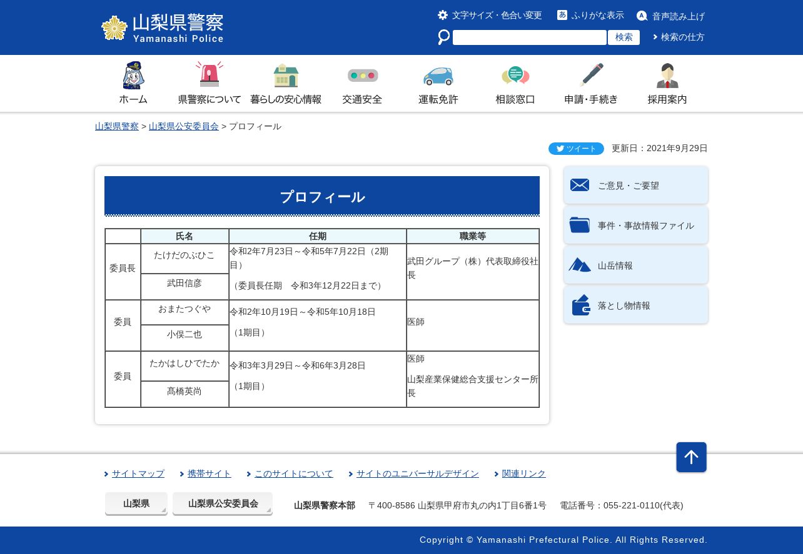Click the blue car license icon
This screenshot has width=803, height=554.
(x=438, y=76)
